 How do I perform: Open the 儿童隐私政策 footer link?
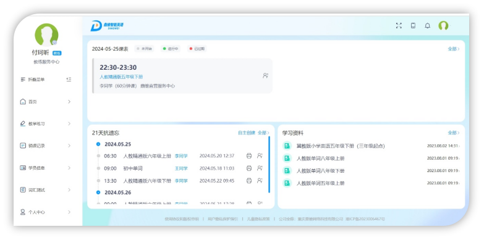(258, 219)
